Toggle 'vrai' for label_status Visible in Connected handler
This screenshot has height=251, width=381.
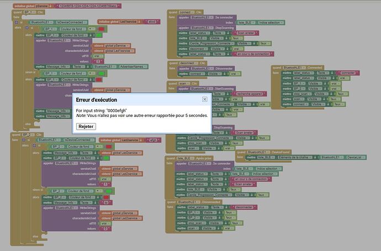(x=342, y=78)
